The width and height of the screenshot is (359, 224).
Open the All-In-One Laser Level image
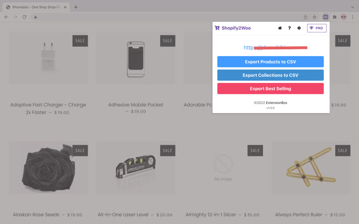click(x=136, y=168)
